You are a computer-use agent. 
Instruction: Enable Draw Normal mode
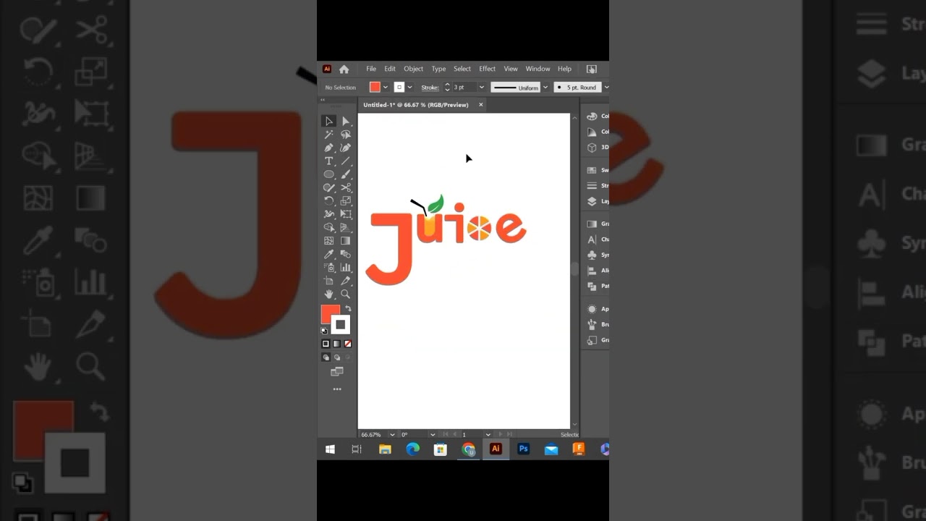326,357
